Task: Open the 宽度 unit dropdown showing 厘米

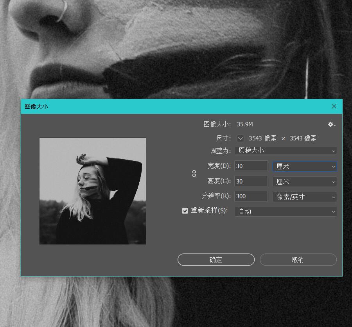Action: 304,166
